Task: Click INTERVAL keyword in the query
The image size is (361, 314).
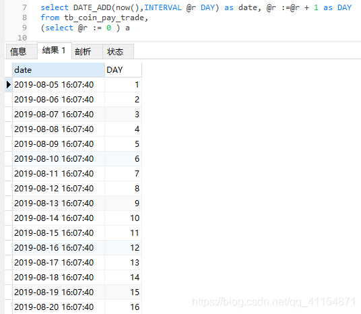Action: (163, 7)
